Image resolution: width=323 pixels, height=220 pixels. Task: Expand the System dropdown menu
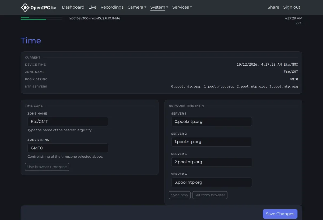(x=159, y=7)
